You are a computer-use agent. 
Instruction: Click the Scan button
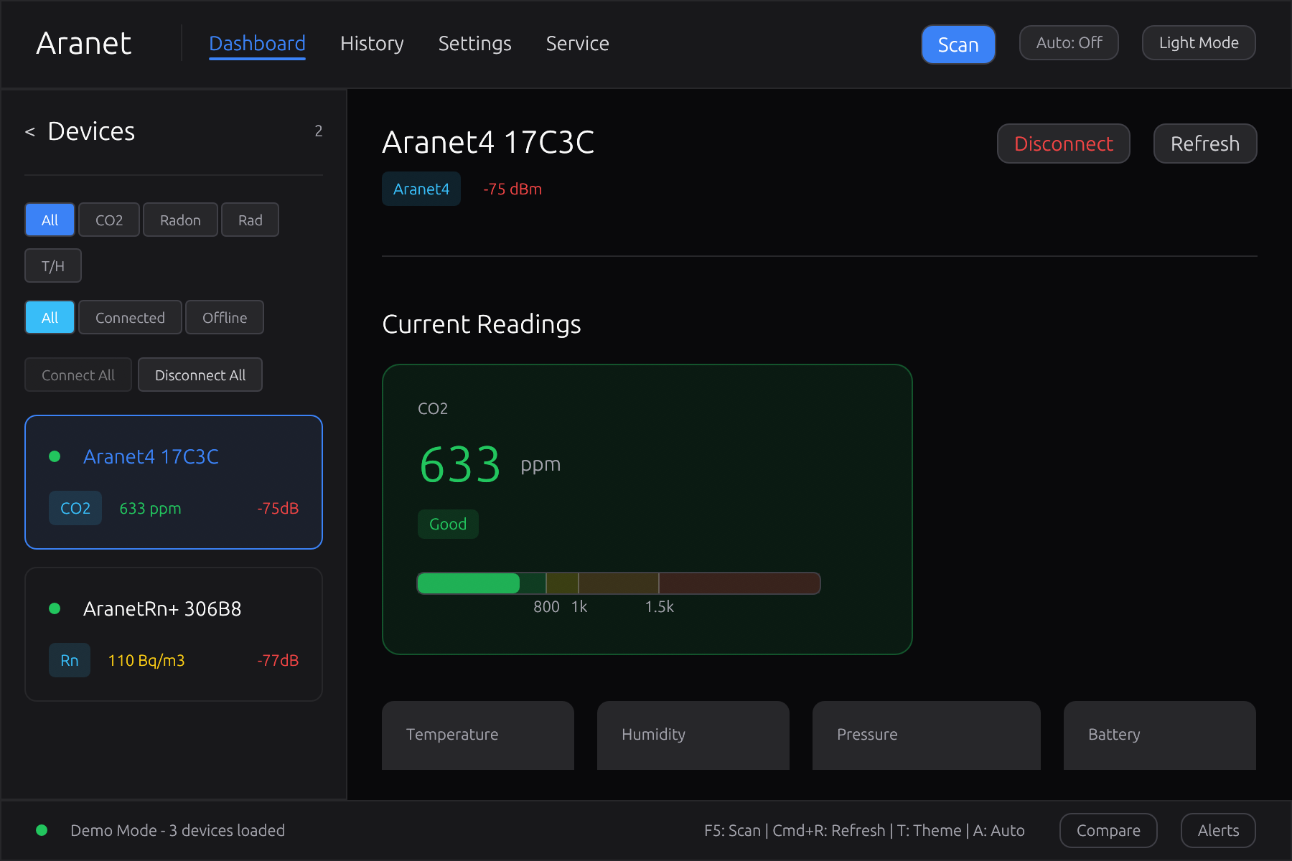(x=958, y=44)
